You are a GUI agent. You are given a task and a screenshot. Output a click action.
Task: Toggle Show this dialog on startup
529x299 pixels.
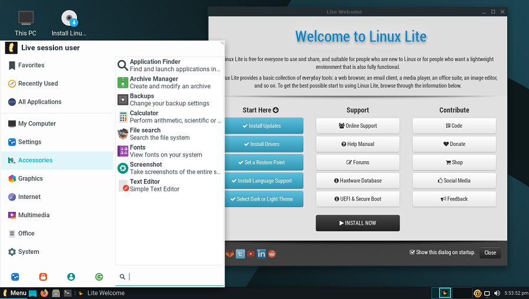[x=442, y=253]
